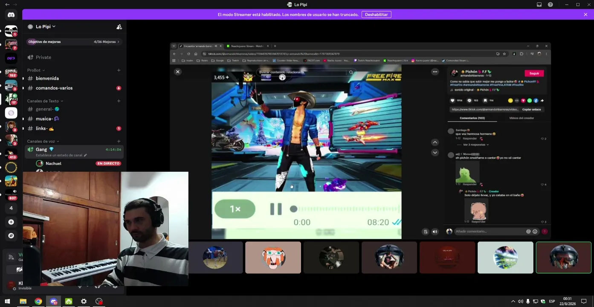Bookmark the page with the star icon
This screenshot has width=594, height=307.
(504, 54)
